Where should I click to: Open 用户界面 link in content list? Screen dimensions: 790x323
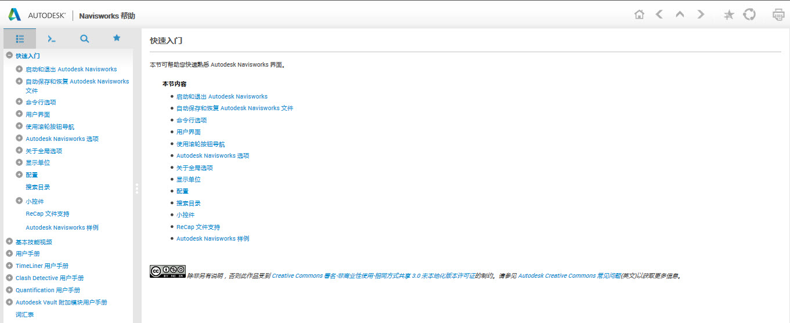[x=189, y=132]
